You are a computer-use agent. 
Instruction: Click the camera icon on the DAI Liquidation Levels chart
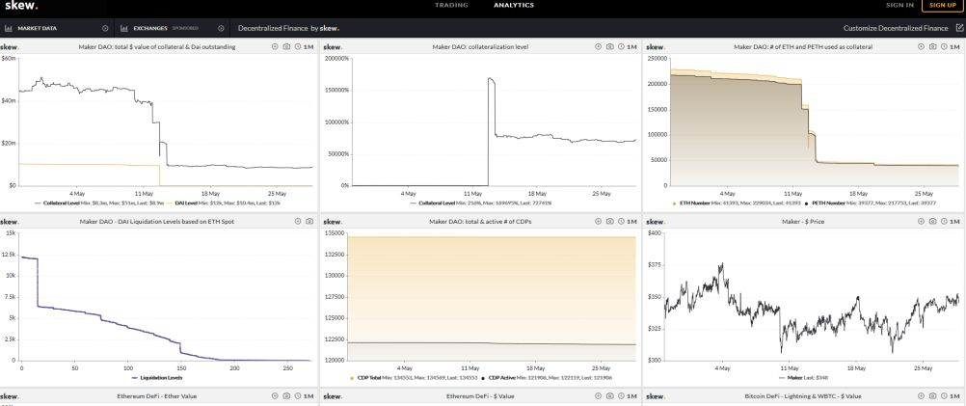309,221
